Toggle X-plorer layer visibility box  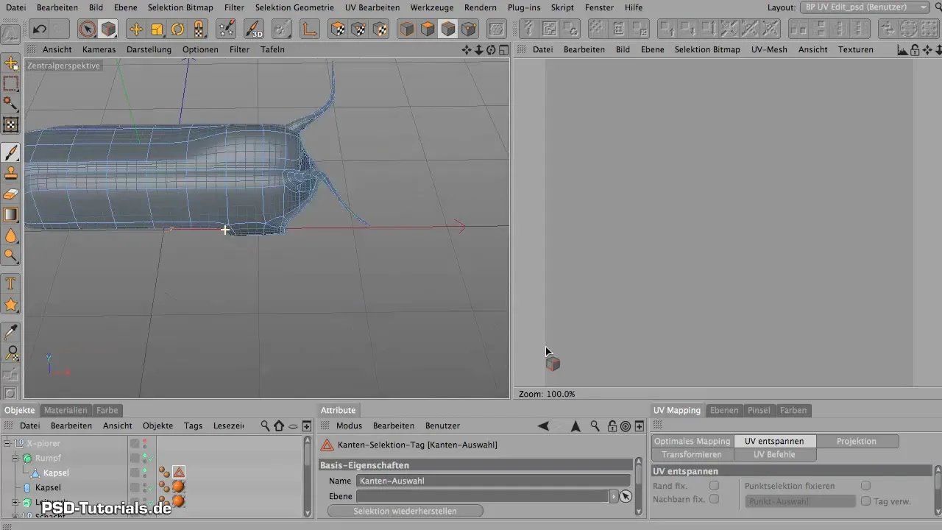click(135, 443)
